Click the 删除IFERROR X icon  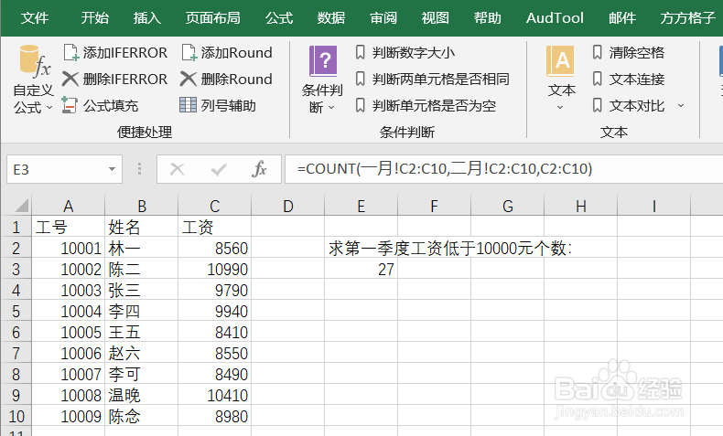tap(70, 79)
